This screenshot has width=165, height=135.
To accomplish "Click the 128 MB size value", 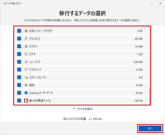I will (x=138, y=62).
